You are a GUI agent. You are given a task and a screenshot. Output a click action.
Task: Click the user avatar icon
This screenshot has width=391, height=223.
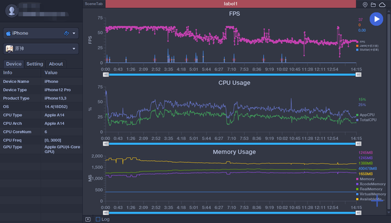(x=12, y=11)
